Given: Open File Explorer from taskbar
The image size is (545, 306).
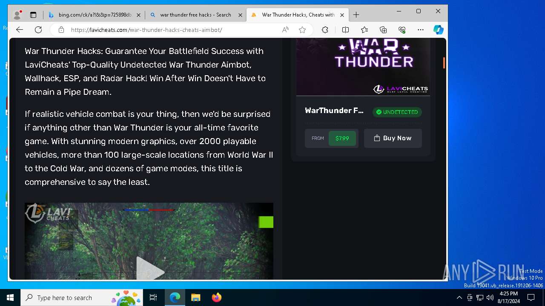Looking at the screenshot, I should 195,297.
